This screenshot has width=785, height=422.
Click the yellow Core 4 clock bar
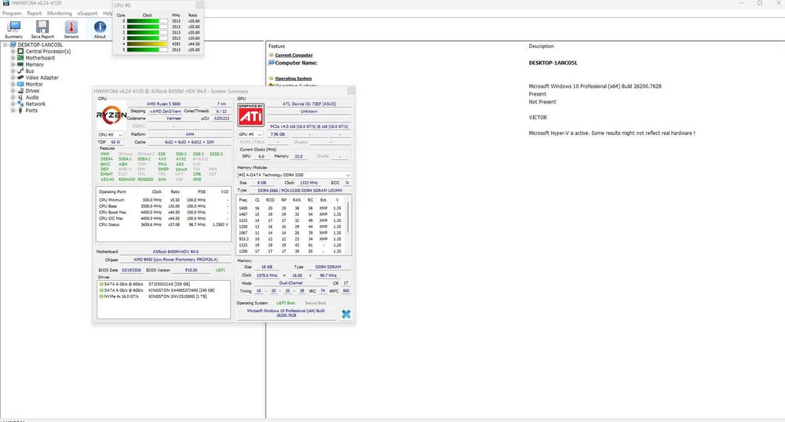tap(148, 44)
